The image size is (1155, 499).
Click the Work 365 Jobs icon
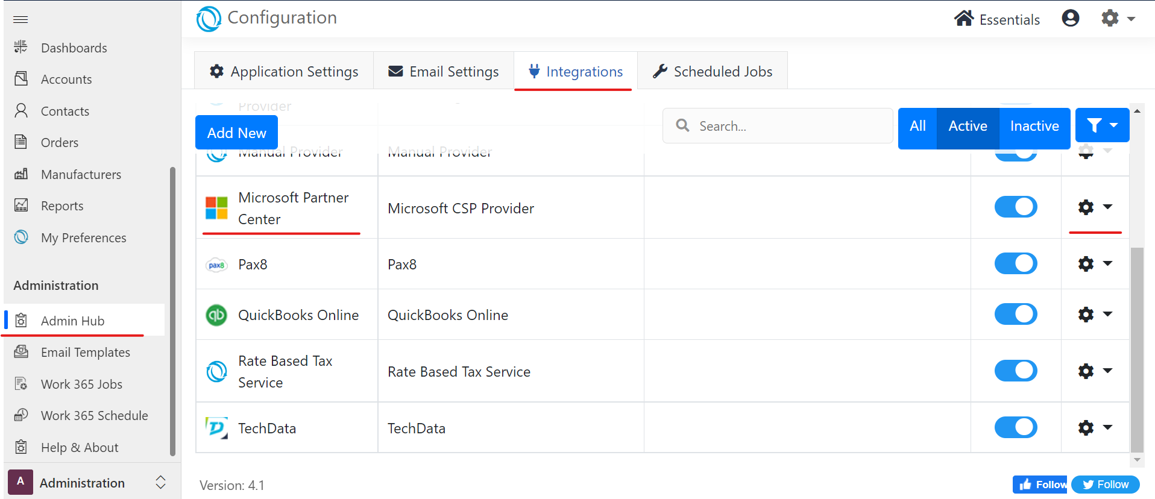pos(21,383)
